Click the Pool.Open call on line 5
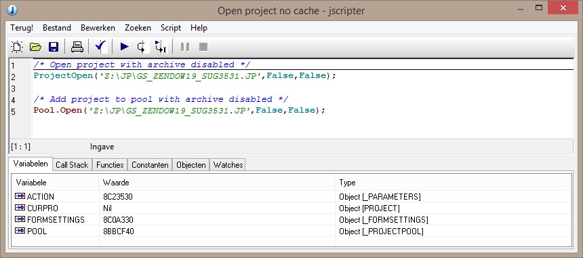This screenshot has height=258, width=583. click(179, 111)
